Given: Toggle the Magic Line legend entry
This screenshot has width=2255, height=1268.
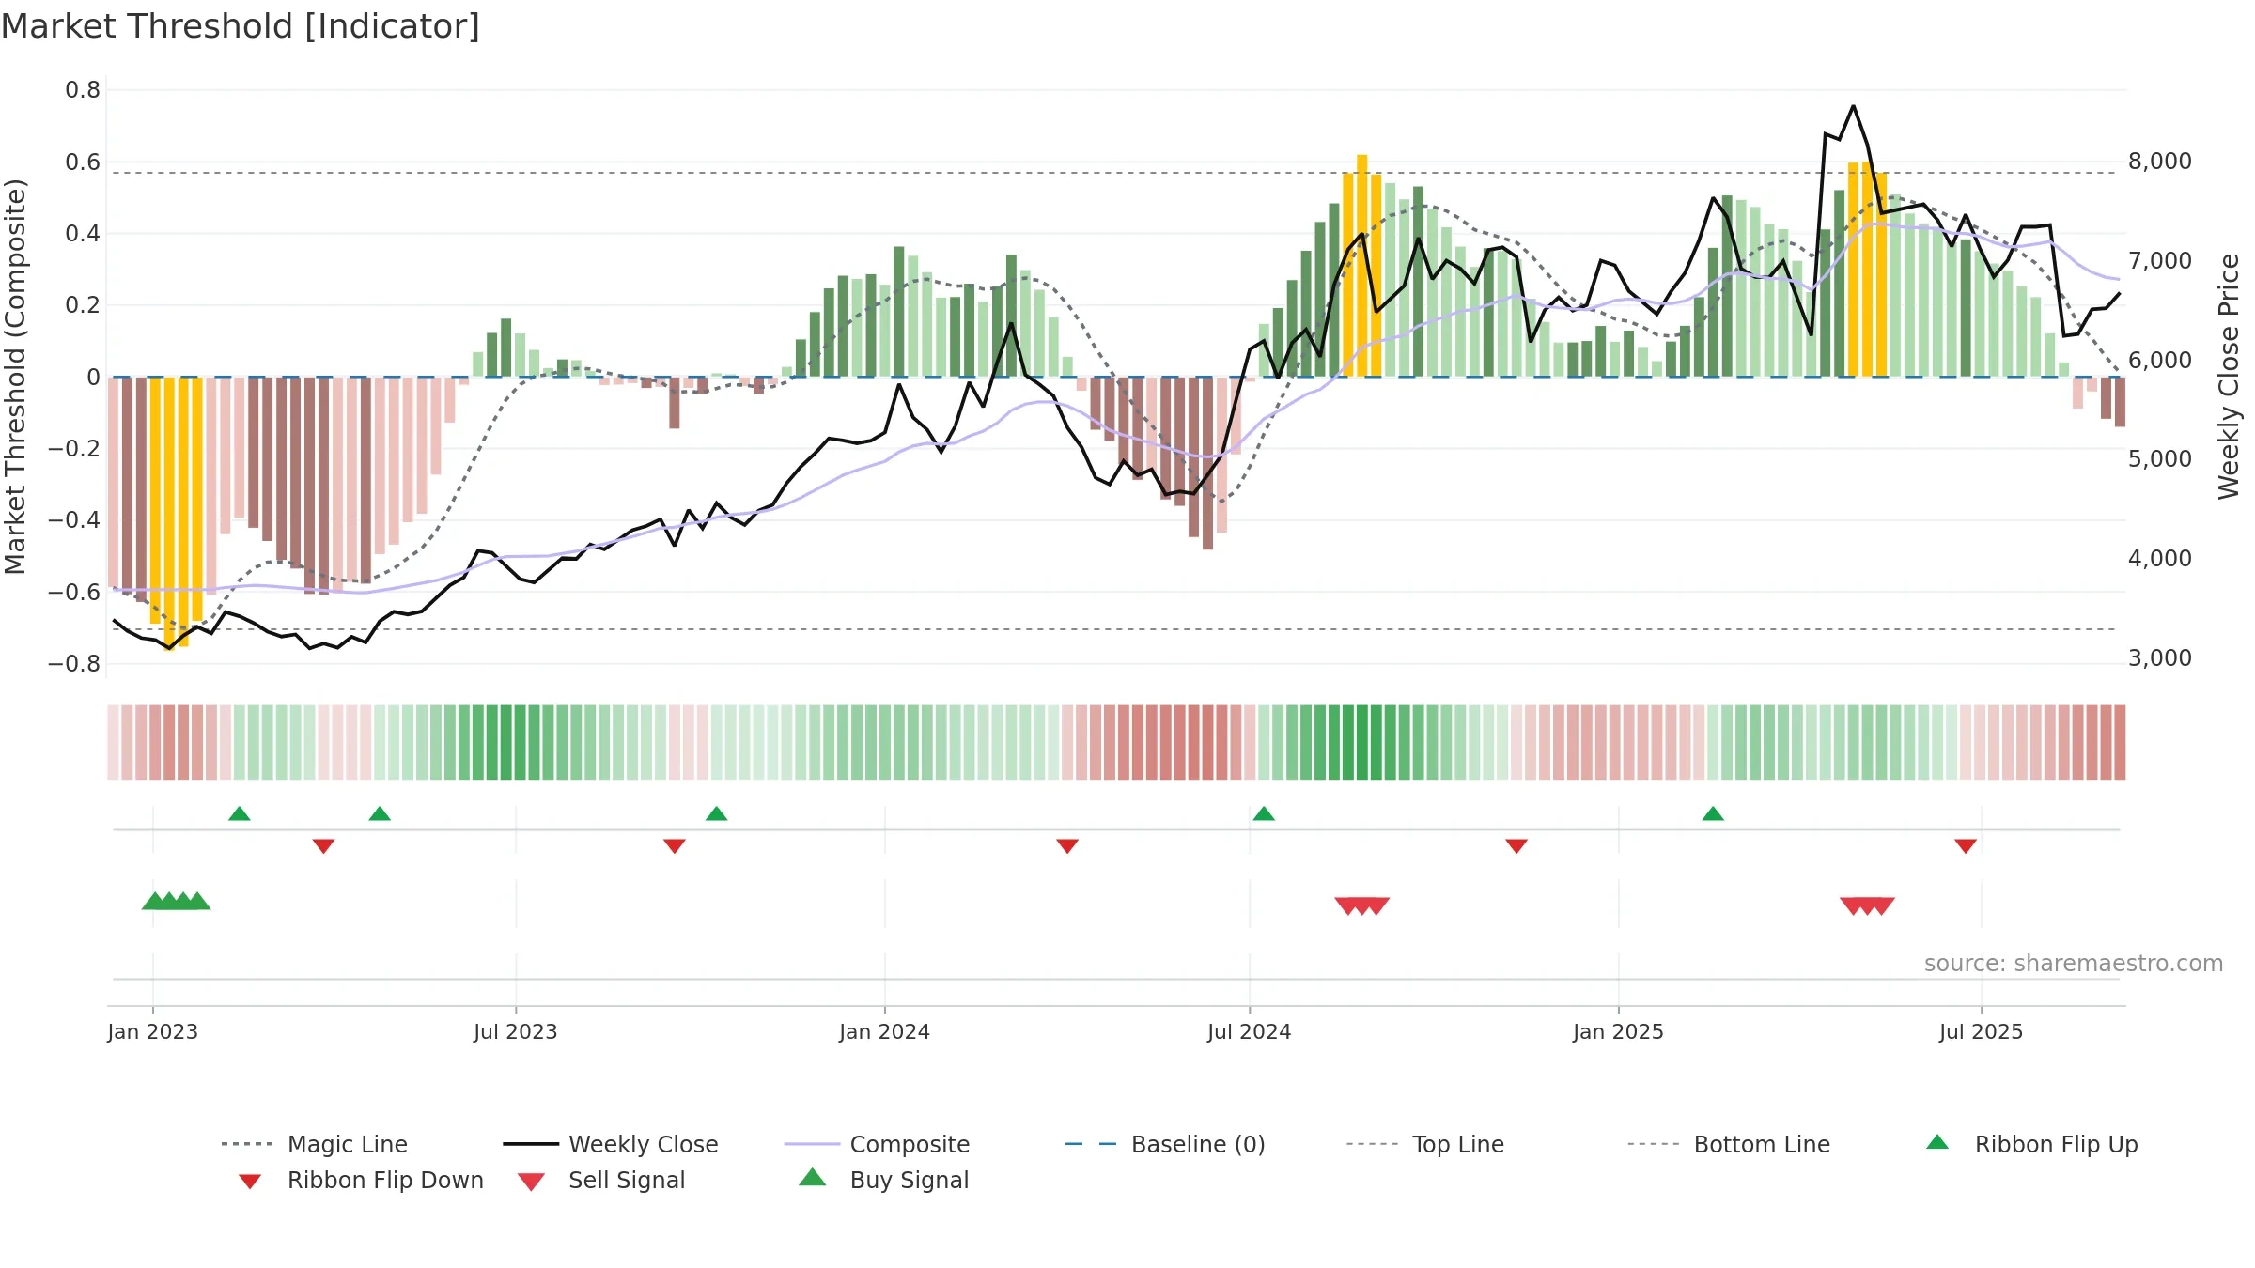Looking at the screenshot, I should pos(314,1144).
